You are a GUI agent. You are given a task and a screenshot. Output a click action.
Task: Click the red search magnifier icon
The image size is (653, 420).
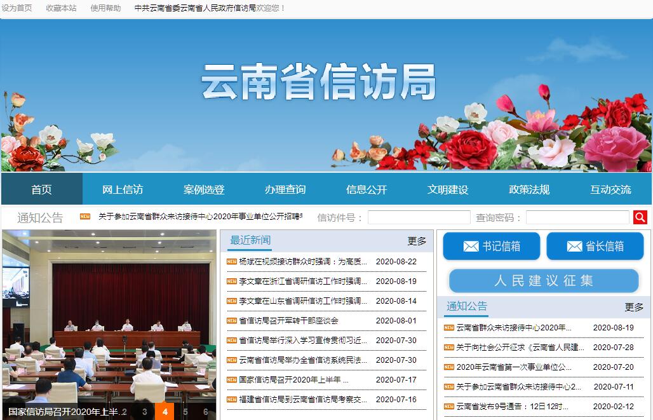click(640, 217)
